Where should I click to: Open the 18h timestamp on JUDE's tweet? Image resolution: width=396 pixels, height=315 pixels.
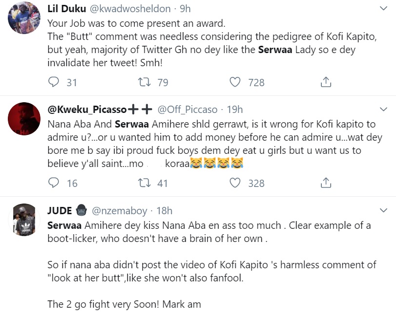(164, 211)
